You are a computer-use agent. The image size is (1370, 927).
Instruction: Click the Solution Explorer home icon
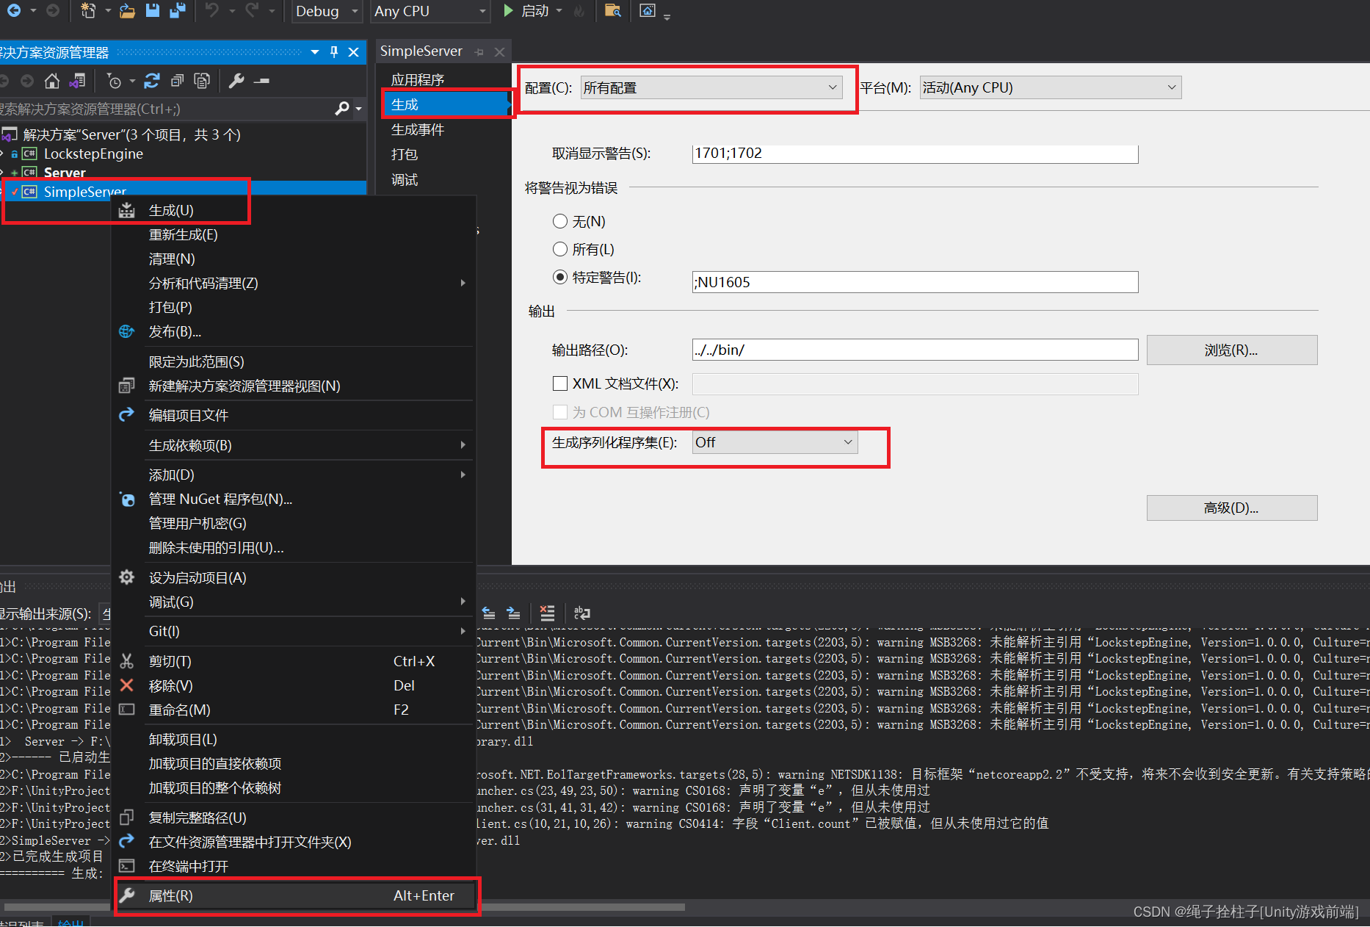pos(51,81)
